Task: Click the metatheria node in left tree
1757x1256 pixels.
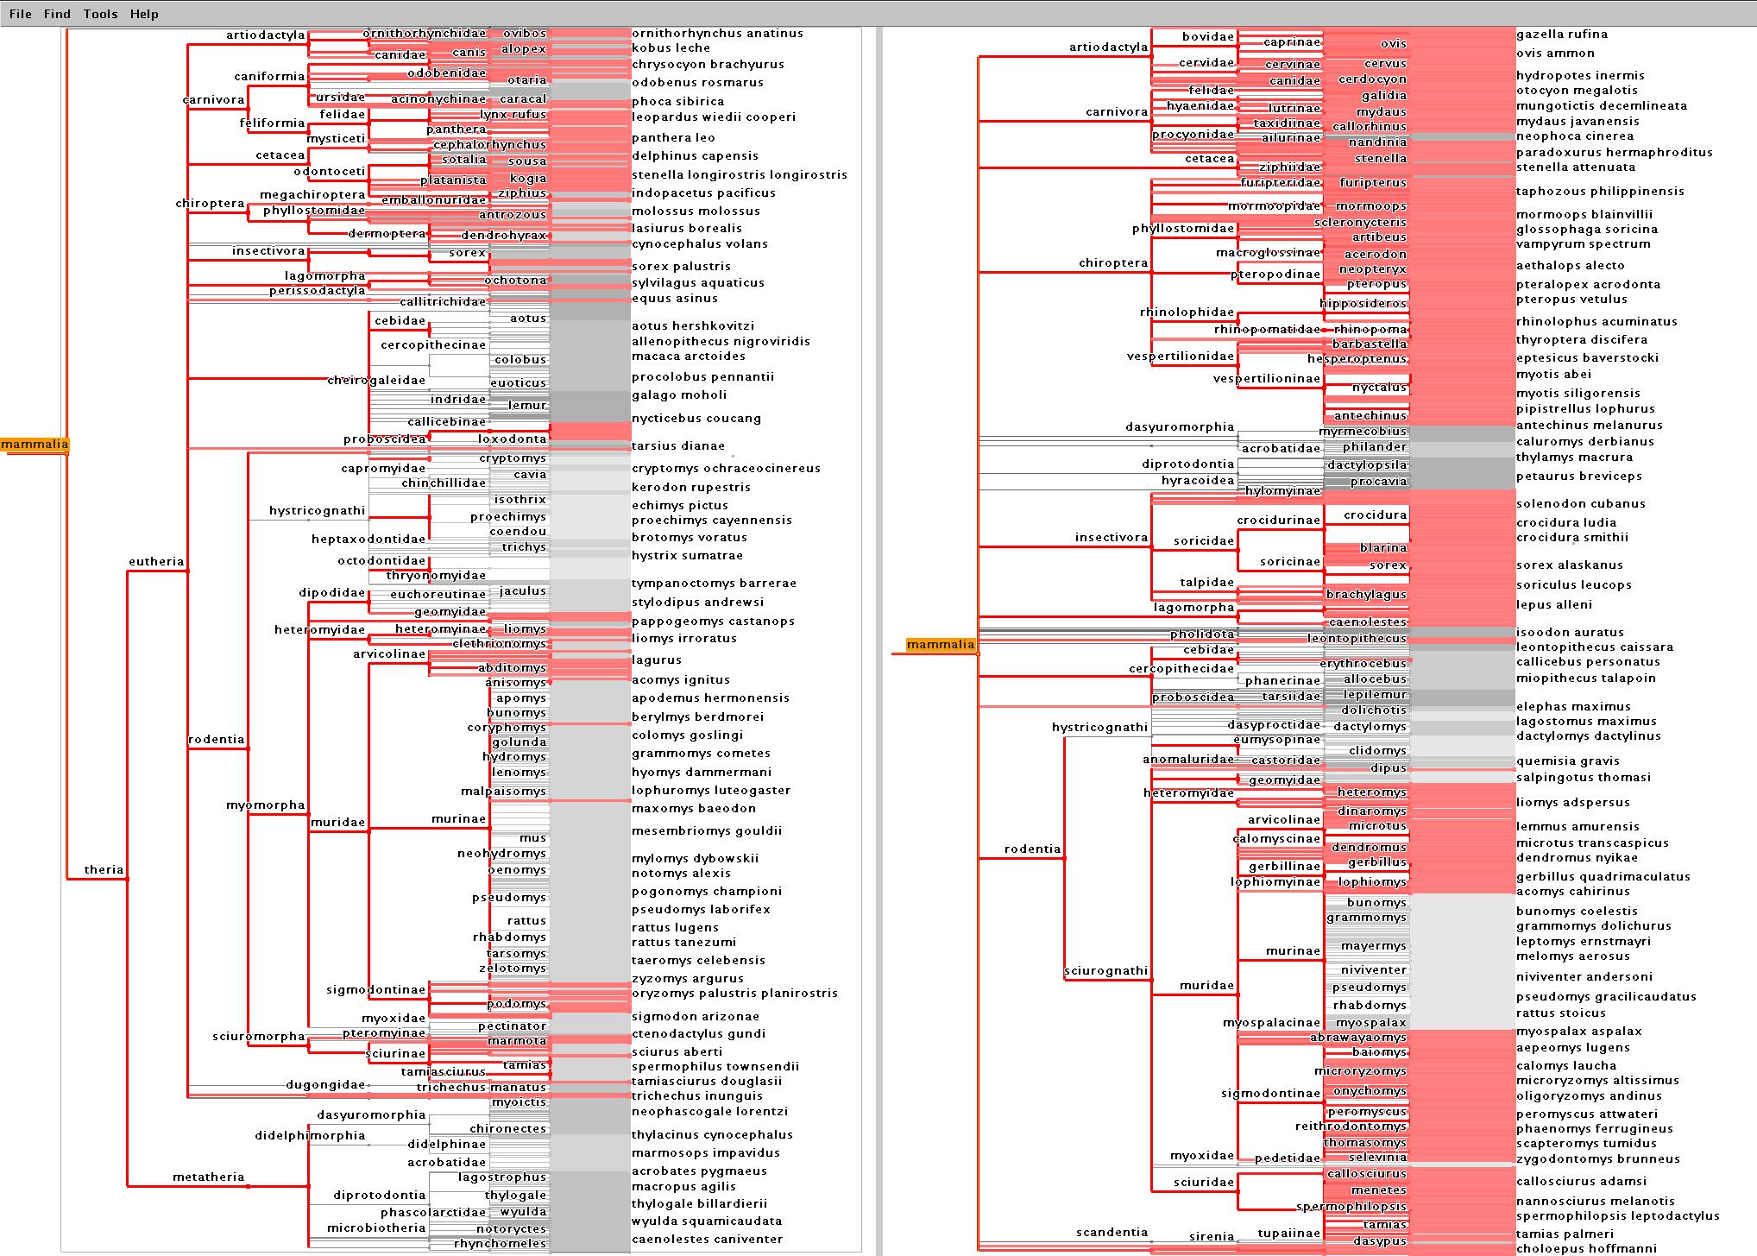Action: [208, 1177]
